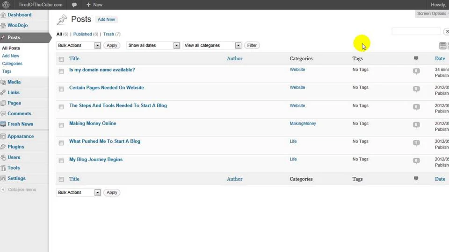Switch to list view icon
This screenshot has width=449, height=252.
point(443,45)
